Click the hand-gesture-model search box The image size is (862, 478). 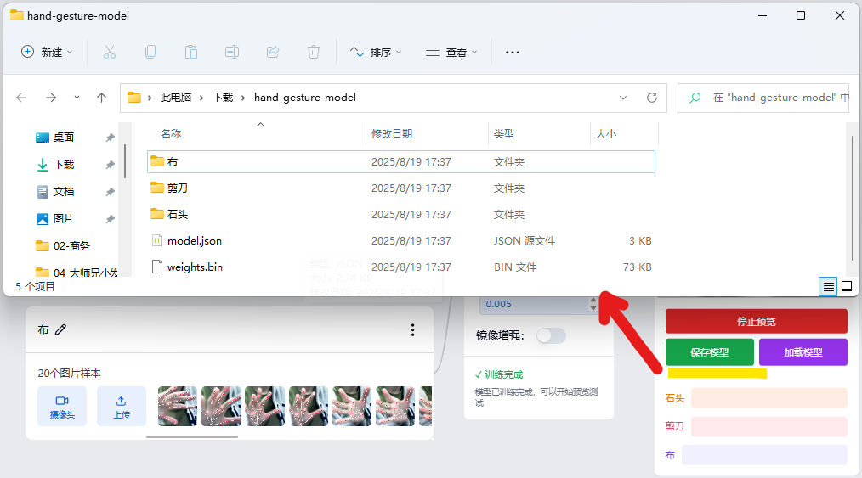(763, 98)
